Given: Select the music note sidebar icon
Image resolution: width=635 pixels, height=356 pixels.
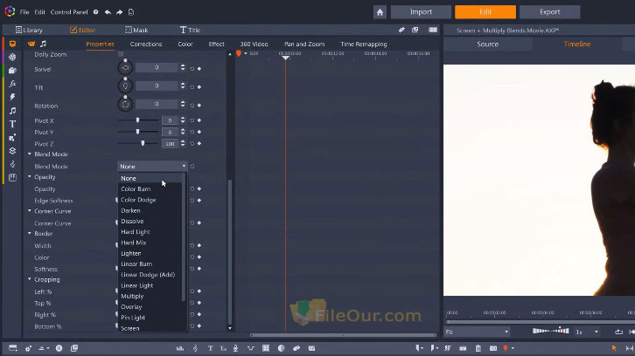Looking at the screenshot, I should tap(12, 111).
